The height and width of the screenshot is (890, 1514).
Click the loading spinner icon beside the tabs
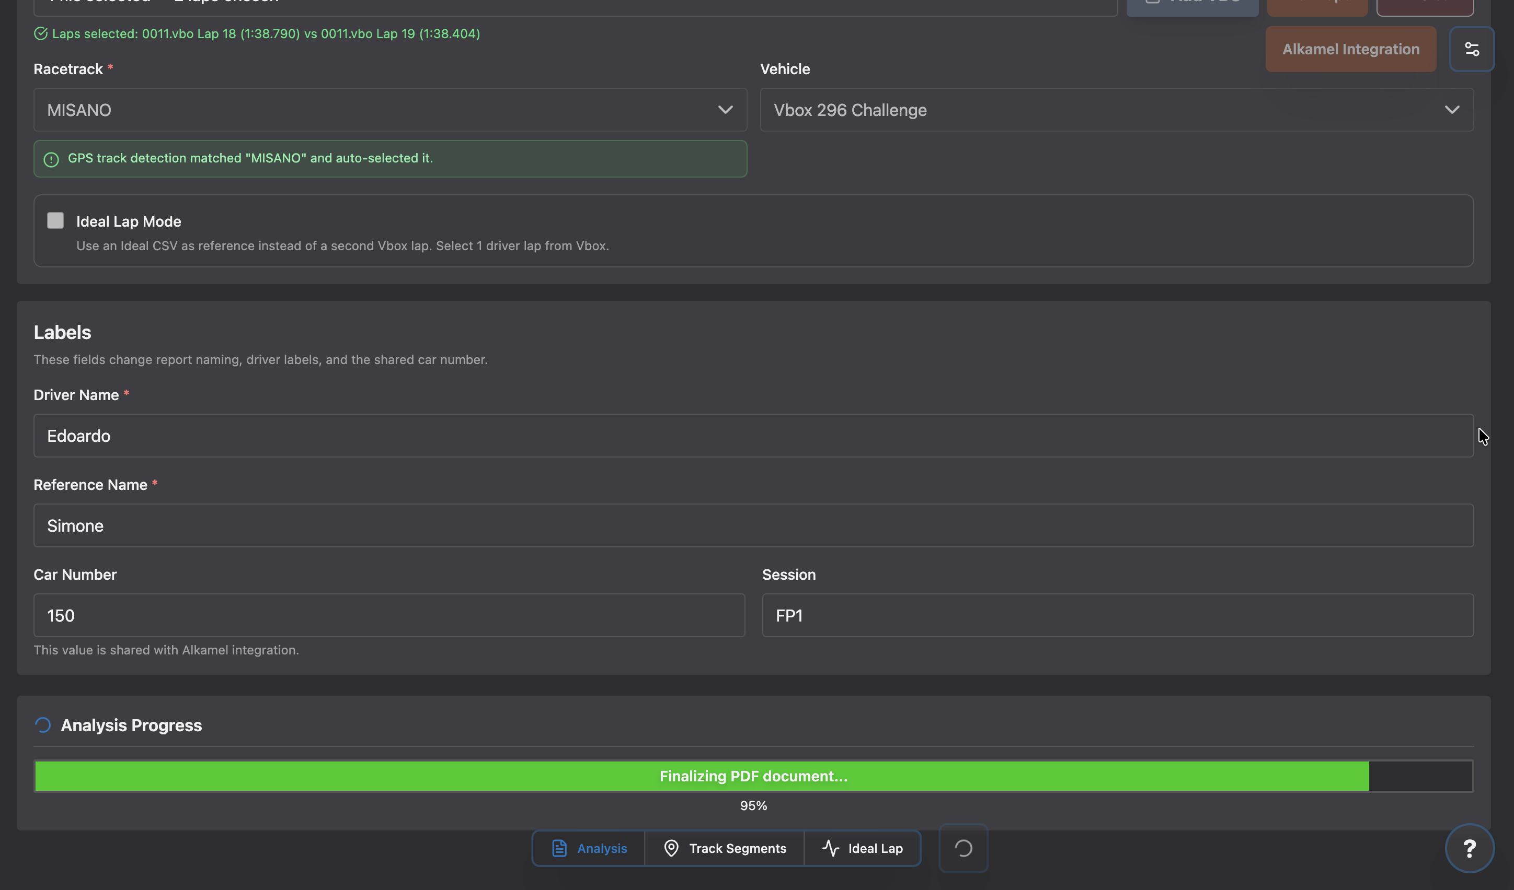[962, 848]
